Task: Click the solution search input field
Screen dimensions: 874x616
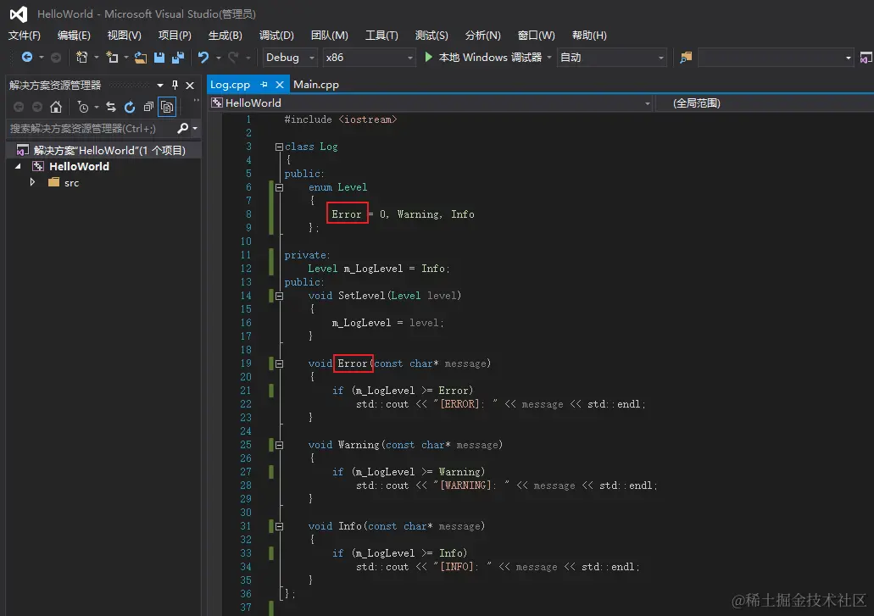Action: coord(91,129)
